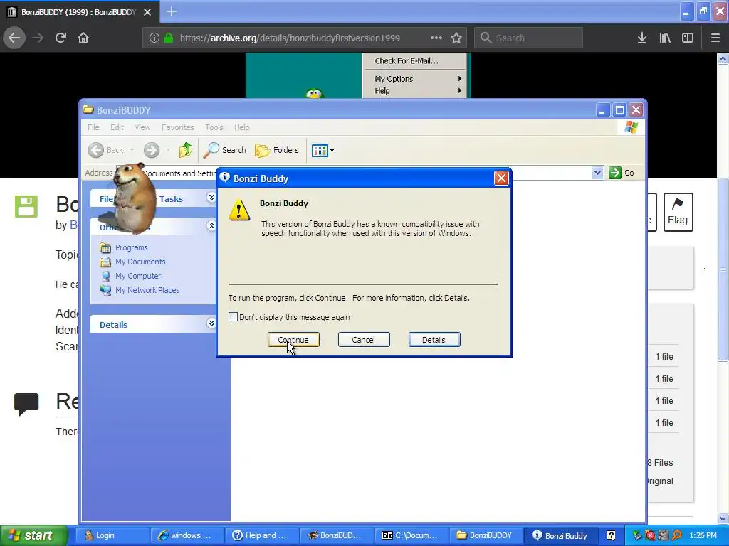Open Back history dropdown arrow
This screenshot has height=546, width=729.
point(132,150)
